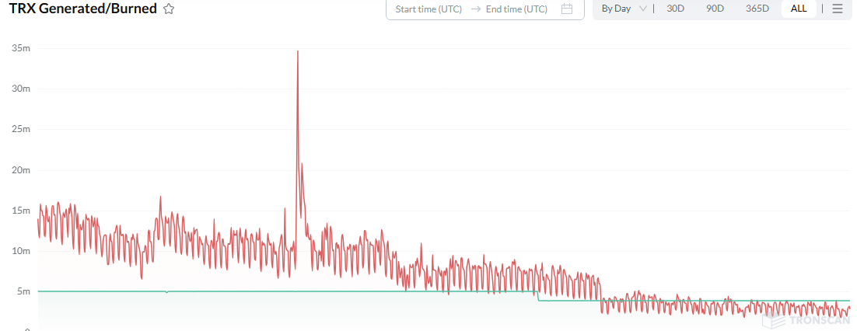Choose the 365D time range
Viewport: 857px width, 331px height.
tap(757, 9)
